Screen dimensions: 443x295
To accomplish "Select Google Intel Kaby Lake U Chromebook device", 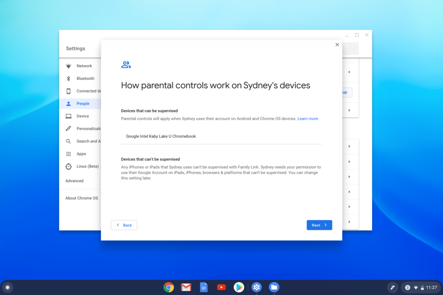I will pos(221,136).
